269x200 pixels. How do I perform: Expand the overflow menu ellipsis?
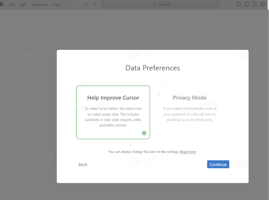pyautogui.click(x=69, y=4)
